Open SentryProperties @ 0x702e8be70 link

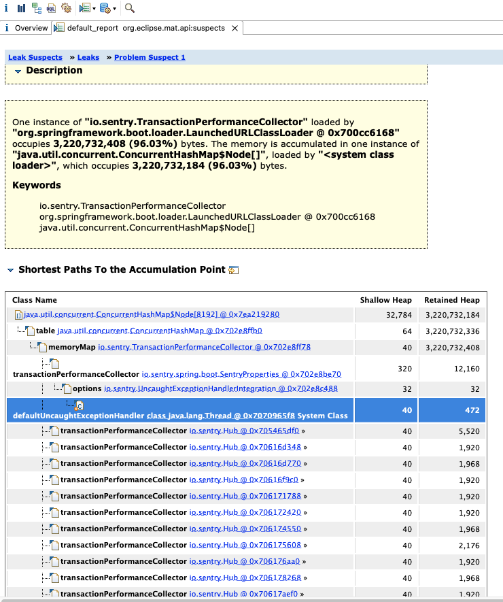(241, 374)
